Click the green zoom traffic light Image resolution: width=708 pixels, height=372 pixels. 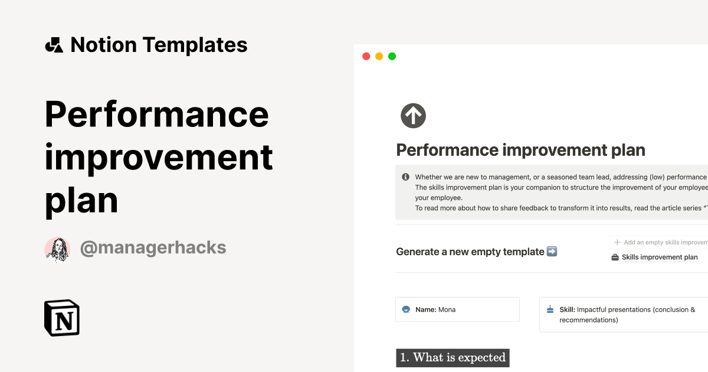click(x=391, y=56)
